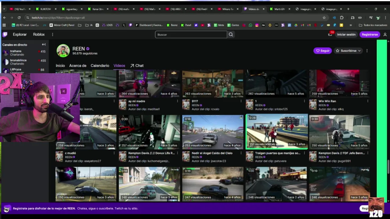Open the three-dot menu beside Roblox
Image resolution: width=390 pixels, height=219 pixels.
coord(52,34)
